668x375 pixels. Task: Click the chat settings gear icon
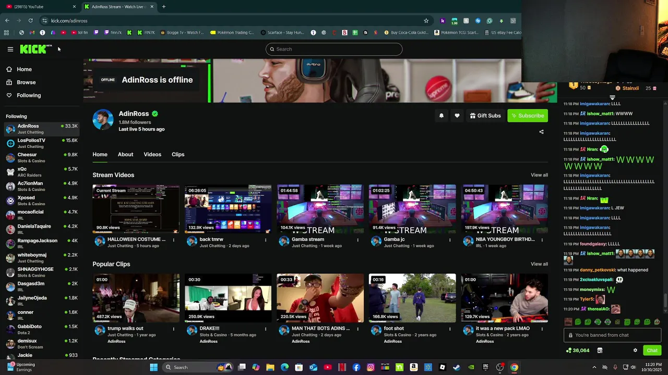[x=635, y=351]
